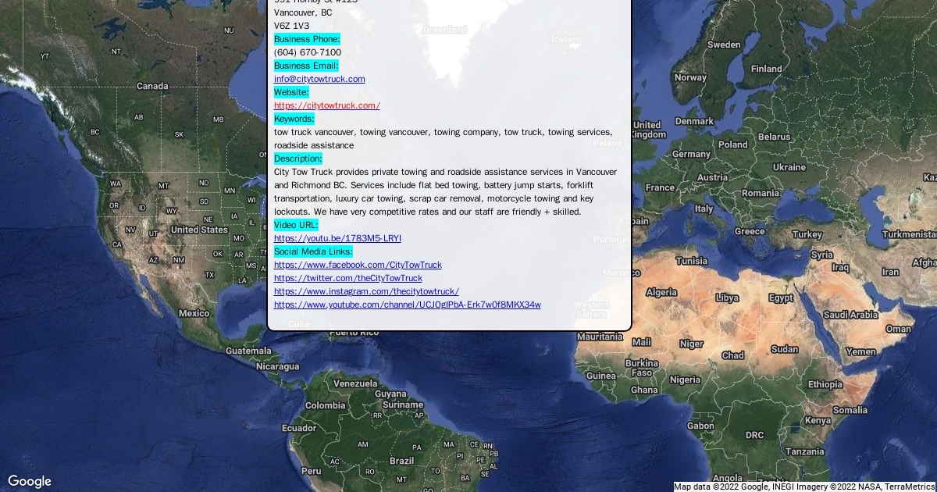Screen dimensions: 937x492
Task: Click the United States label on the map
Action: coord(199,230)
